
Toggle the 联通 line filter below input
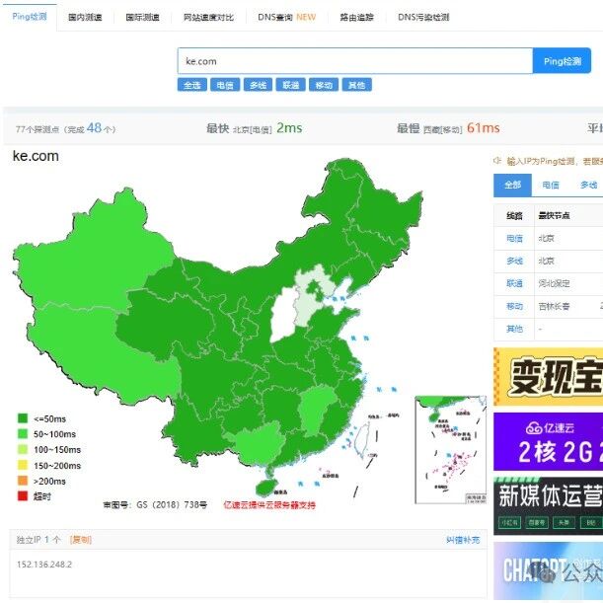coord(291,85)
